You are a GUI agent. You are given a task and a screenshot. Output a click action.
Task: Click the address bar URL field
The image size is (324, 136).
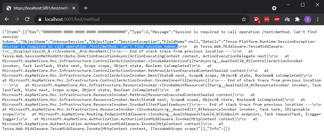(127, 19)
